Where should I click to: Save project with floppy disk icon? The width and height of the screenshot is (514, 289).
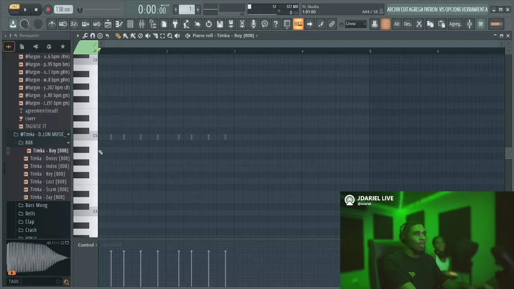[x=220, y=24]
